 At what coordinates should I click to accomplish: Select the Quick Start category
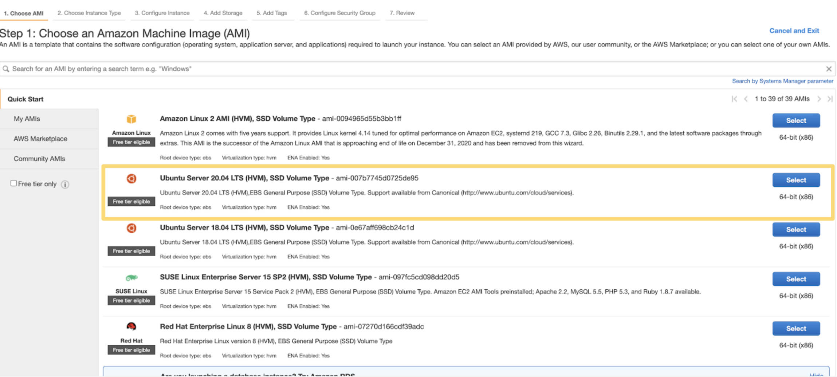click(x=25, y=99)
